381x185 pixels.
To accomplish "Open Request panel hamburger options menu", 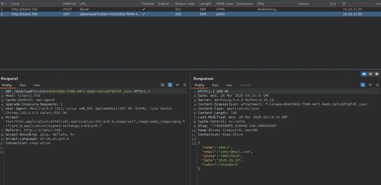I will click(185, 85).
